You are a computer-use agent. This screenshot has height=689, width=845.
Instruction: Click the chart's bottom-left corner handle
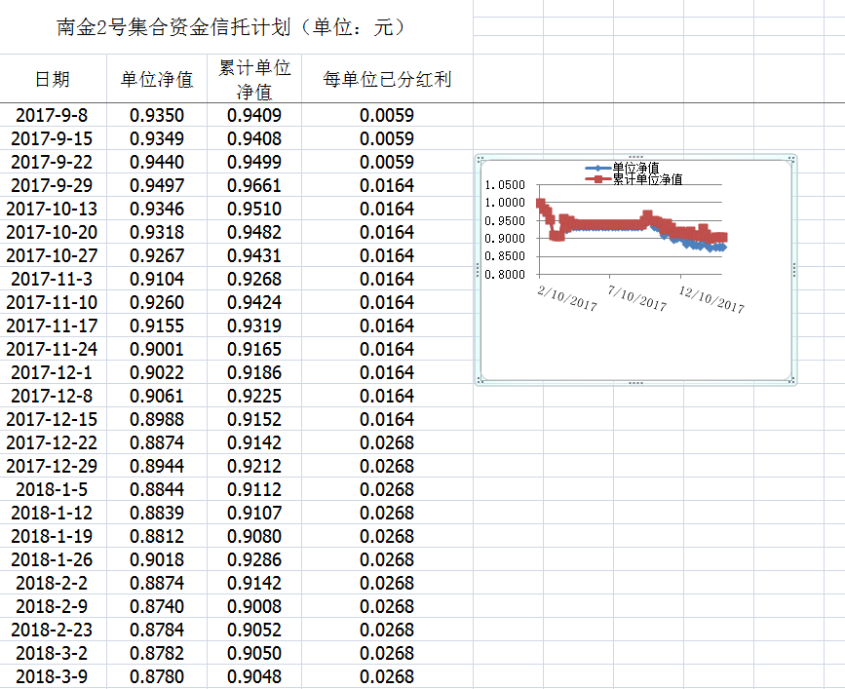[478, 382]
